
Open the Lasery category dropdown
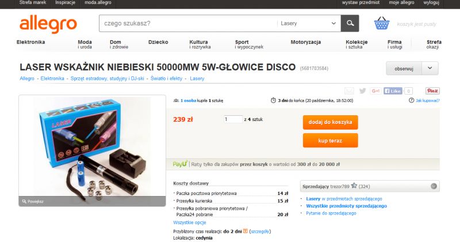pos(309,24)
